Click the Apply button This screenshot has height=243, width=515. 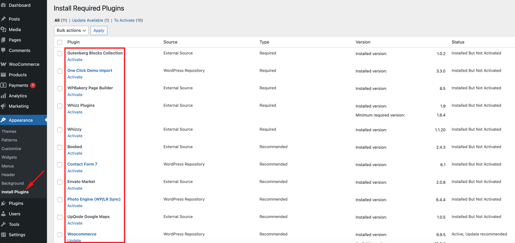pos(99,30)
